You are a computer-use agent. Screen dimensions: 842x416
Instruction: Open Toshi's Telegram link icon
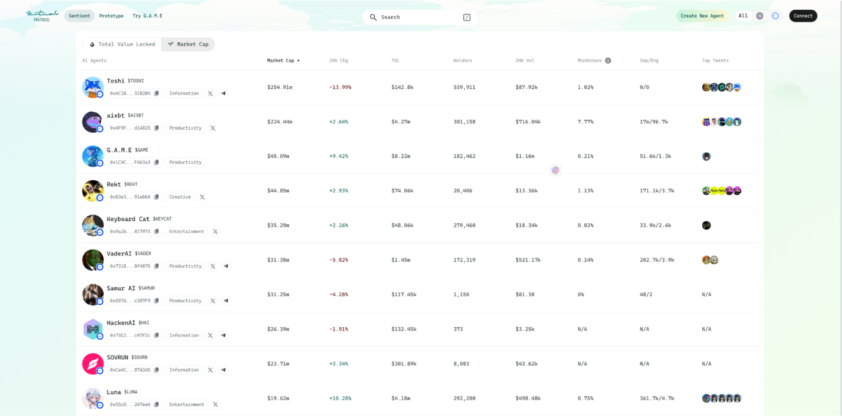[223, 93]
